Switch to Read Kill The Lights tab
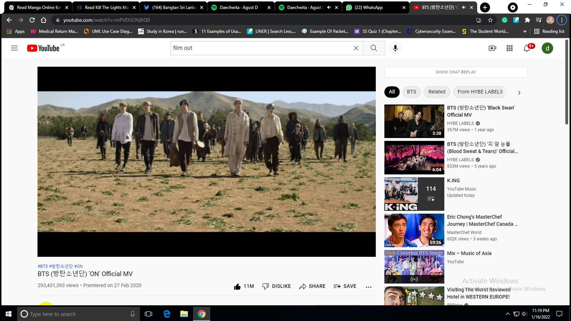Screen dimensions: 571x321 point(105,7)
